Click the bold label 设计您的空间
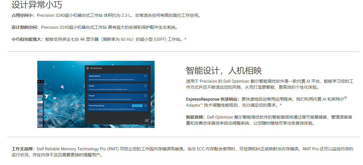Screen dimensions: 363x165 (x=26, y=27)
